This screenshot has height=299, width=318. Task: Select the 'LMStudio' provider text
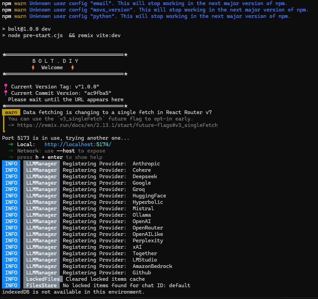coord(144,260)
